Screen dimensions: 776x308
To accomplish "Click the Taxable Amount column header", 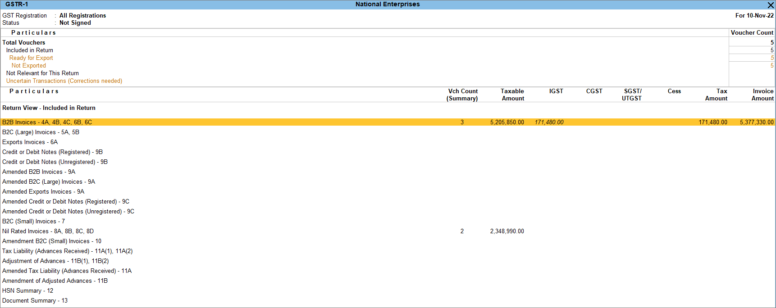I will [513, 95].
